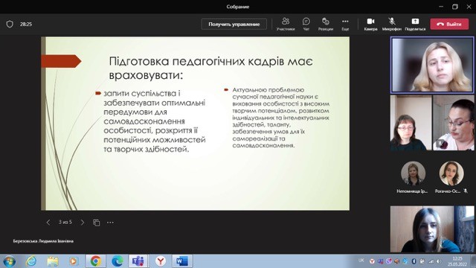This screenshot has width=476, height=268.
Task: Toggle the Камера camera on or off
Action: [370, 24]
